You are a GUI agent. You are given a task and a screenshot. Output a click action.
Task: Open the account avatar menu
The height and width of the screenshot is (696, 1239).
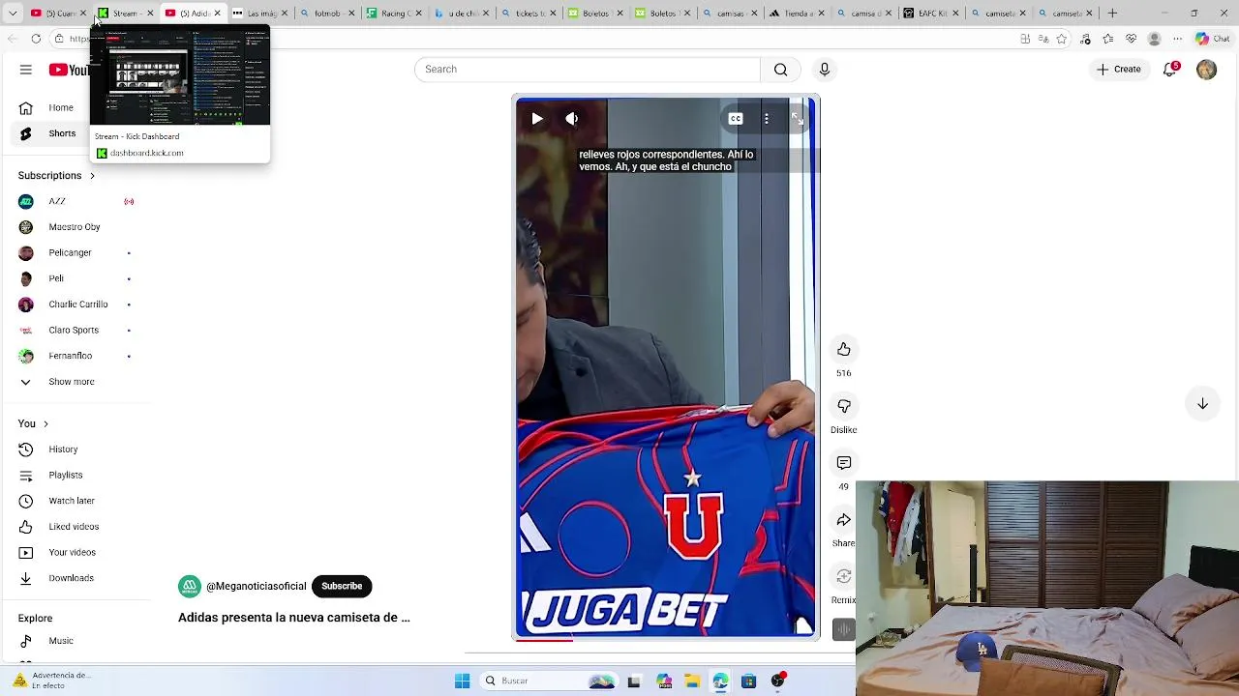tap(1206, 70)
